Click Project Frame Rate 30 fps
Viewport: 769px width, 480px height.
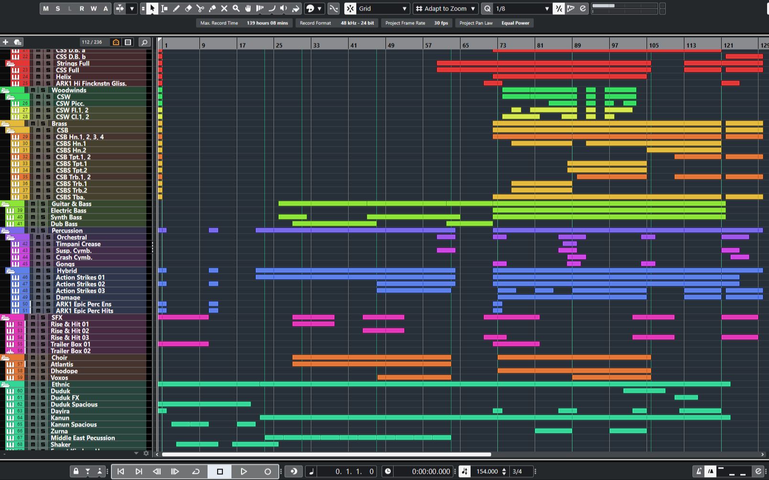tap(417, 23)
